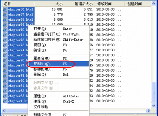Select the chapter76 file icon

[5, 60]
